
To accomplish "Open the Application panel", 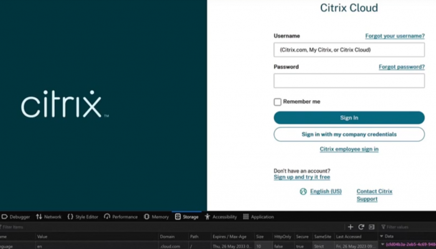I will point(258,217).
